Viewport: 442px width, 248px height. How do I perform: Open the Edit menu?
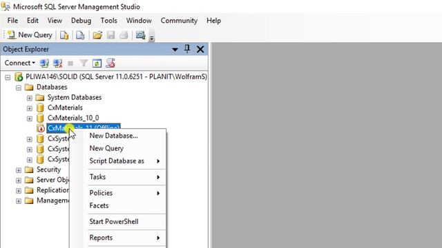pos(32,21)
